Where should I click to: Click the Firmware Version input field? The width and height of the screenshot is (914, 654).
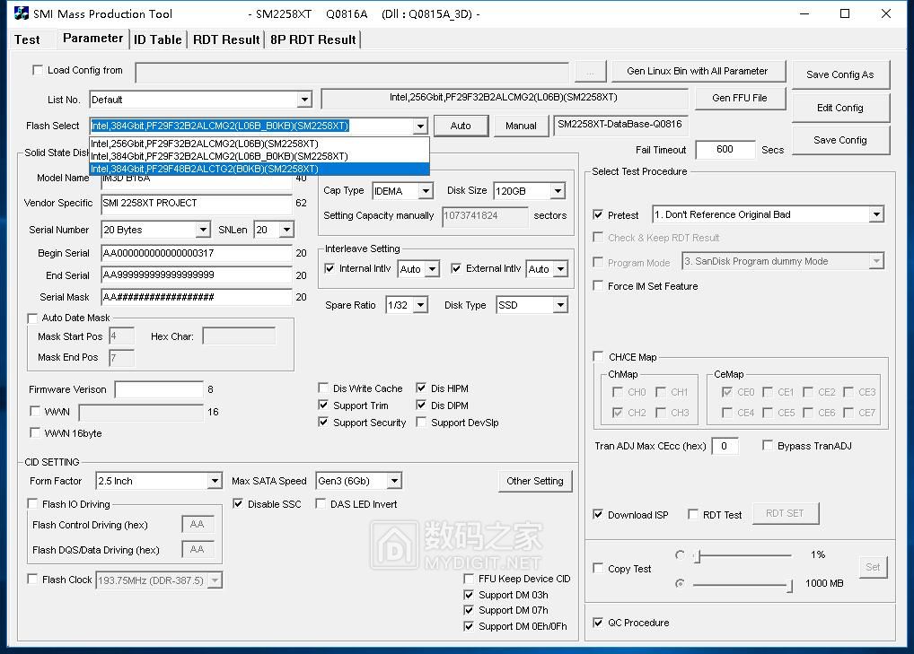(159, 389)
